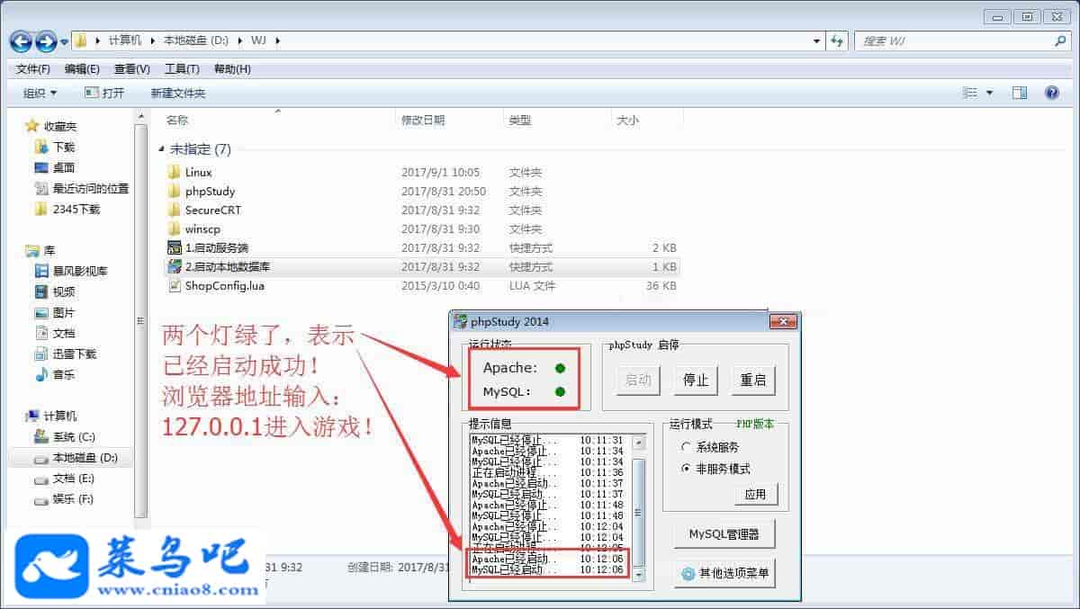Select the winscp folder icon
This screenshot has height=609, width=1080.
point(175,228)
